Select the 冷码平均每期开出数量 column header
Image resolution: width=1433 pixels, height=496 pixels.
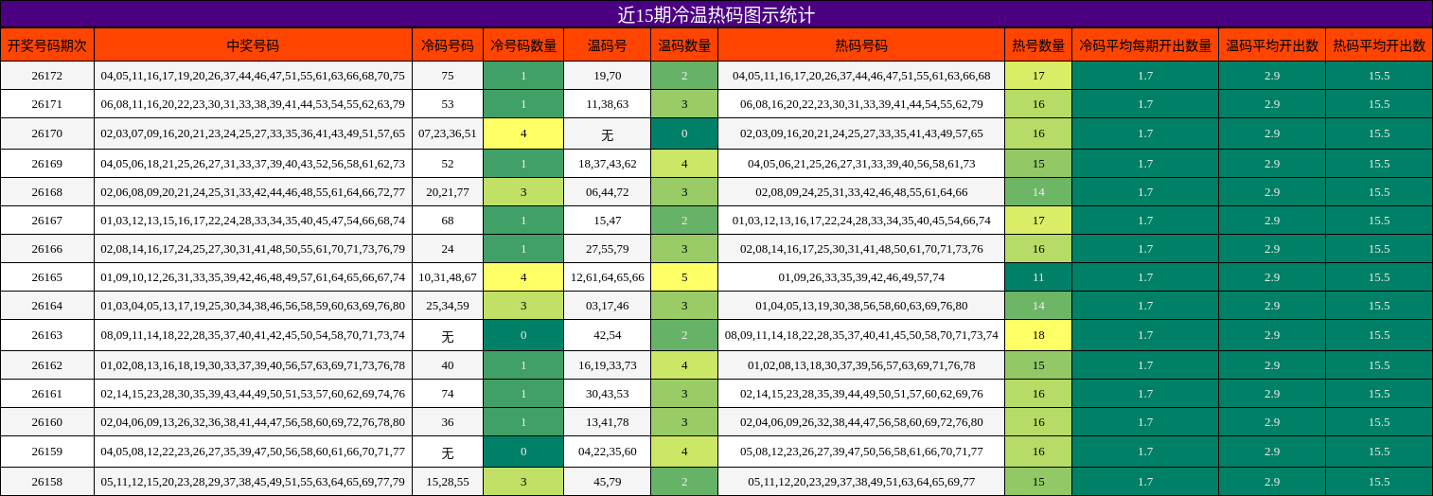1145,44
